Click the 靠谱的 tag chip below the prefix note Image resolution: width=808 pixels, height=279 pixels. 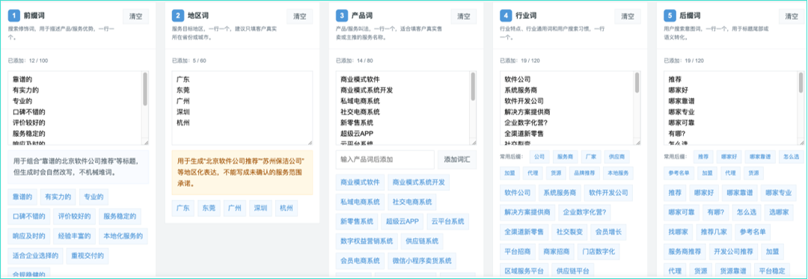point(22,197)
